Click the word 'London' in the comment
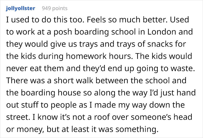The image size is (203, 138). click(x=162, y=32)
